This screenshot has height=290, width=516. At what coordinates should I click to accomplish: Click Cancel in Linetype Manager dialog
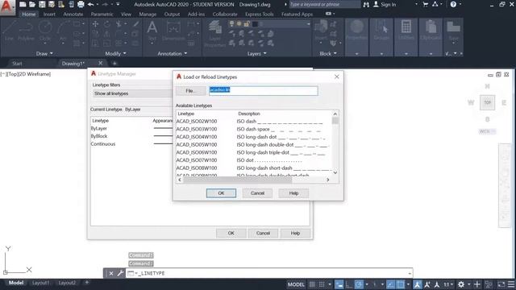tap(263, 233)
